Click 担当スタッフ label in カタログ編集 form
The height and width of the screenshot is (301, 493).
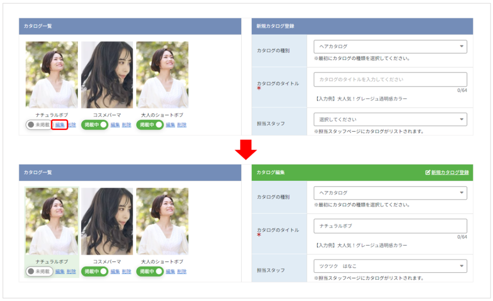271,270
